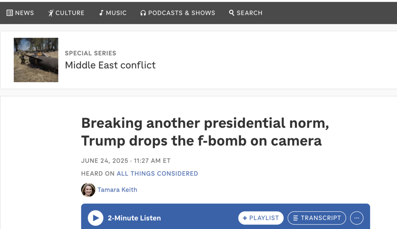The image size is (397, 229).
Task: Click the NEWS newspaper icon
Action: click(x=10, y=13)
